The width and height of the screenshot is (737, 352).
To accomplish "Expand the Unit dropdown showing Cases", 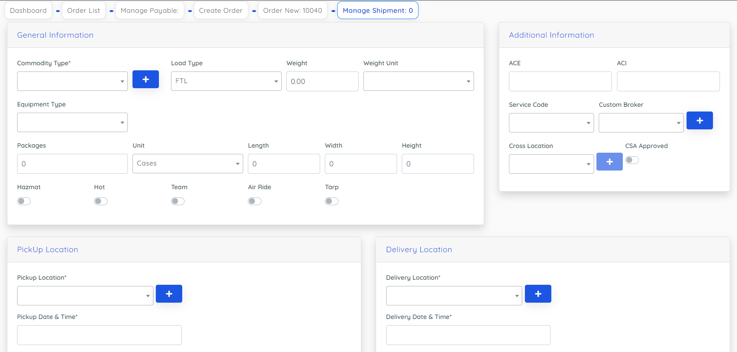I will tap(187, 164).
